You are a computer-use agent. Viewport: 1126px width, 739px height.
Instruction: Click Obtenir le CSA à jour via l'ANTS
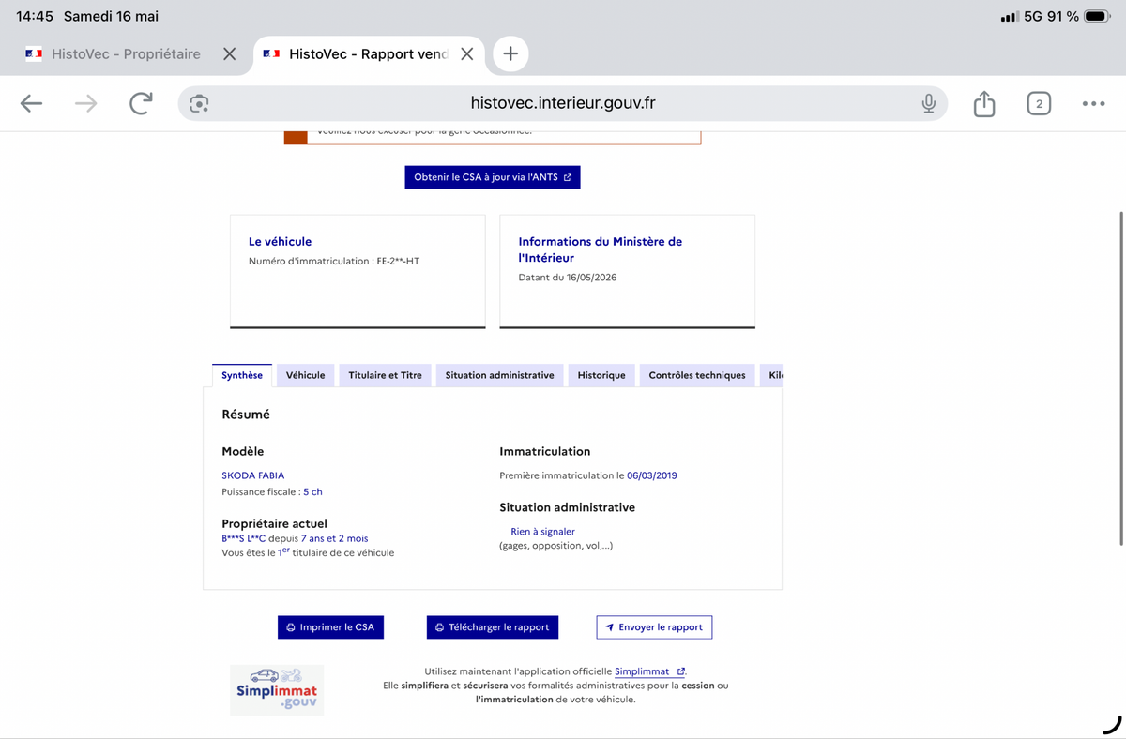(x=493, y=177)
